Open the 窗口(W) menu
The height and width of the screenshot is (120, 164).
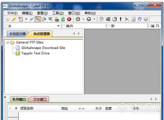point(74,13)
